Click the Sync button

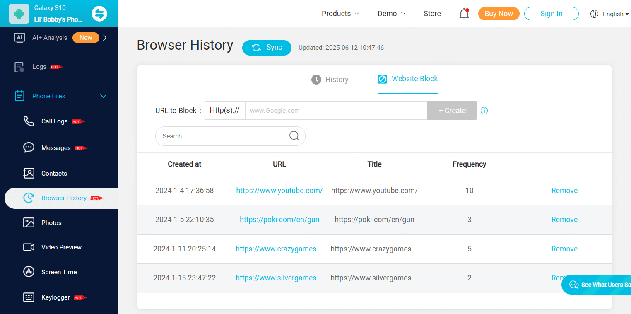(x=267, y=48)
